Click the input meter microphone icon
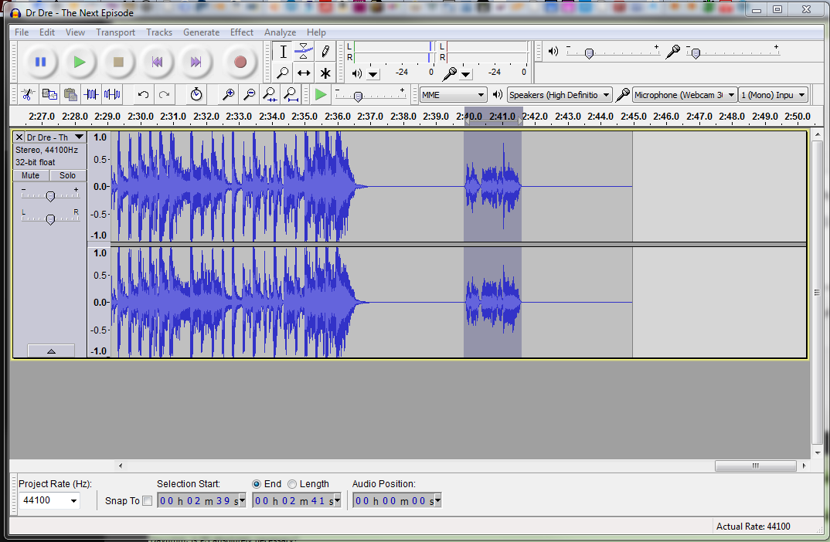 (450, 73)
